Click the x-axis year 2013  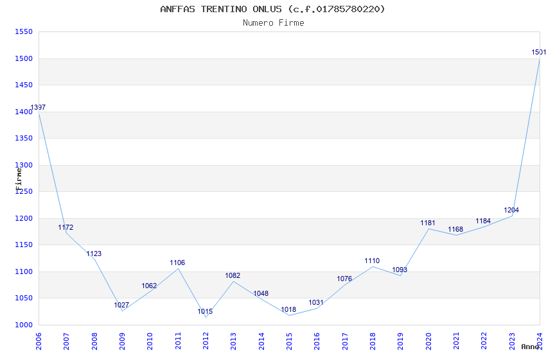234,341
